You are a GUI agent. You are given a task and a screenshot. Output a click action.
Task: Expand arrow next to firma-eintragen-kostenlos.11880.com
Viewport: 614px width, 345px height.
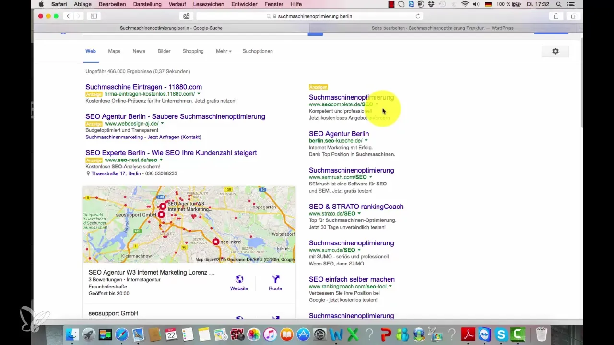pyautogui.click(x=199, y=94)
